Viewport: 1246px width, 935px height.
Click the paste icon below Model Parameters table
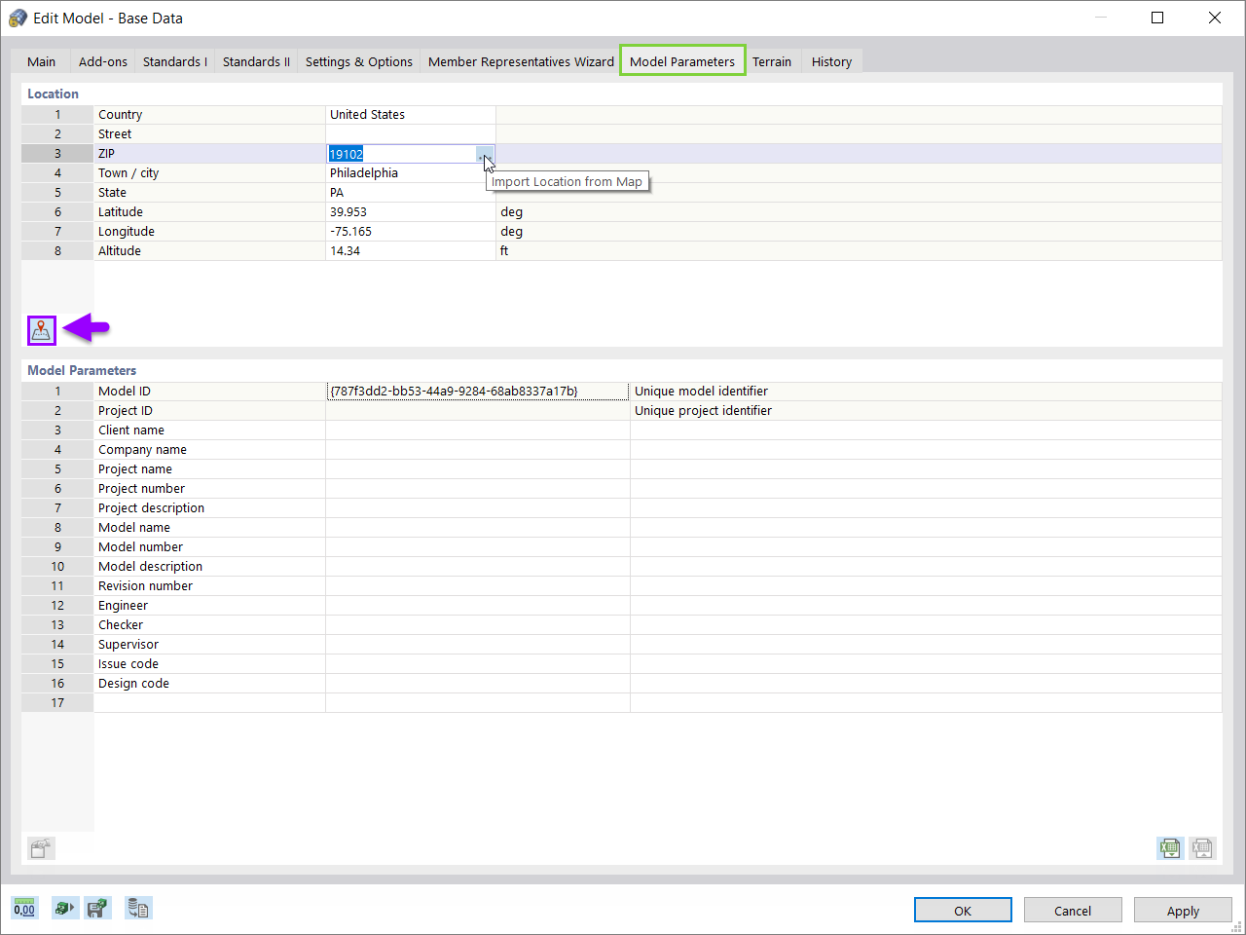click(41, 848)
